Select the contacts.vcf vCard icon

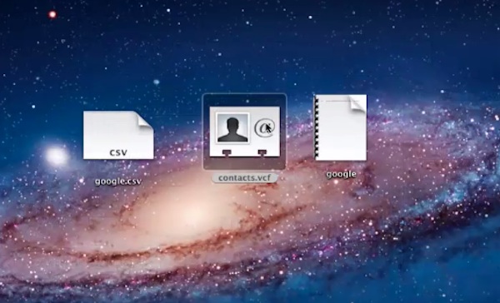pyautogui.click(x=244, y=132)
